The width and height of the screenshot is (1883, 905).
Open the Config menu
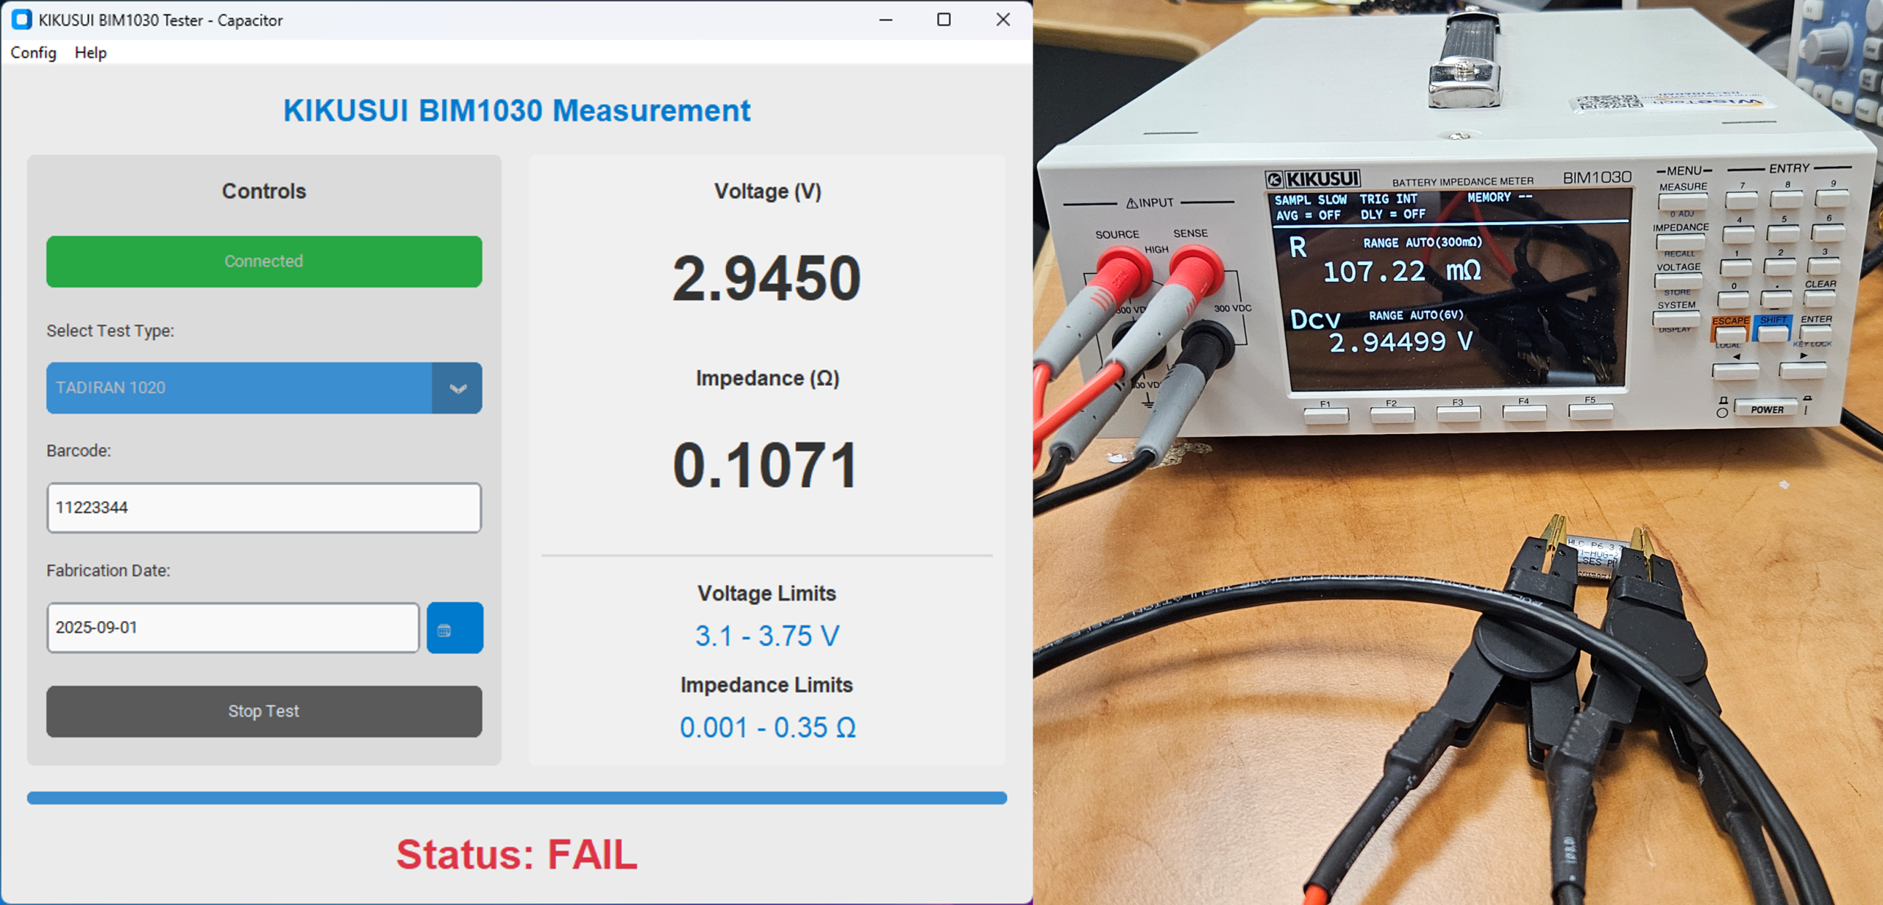pyautogui.click(x=33, y=53)
